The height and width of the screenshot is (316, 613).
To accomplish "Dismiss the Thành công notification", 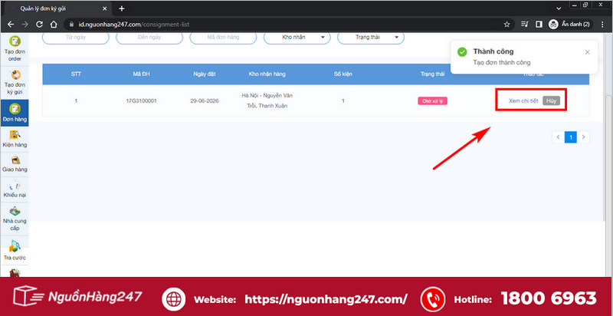I will click(x=587, y=52).
